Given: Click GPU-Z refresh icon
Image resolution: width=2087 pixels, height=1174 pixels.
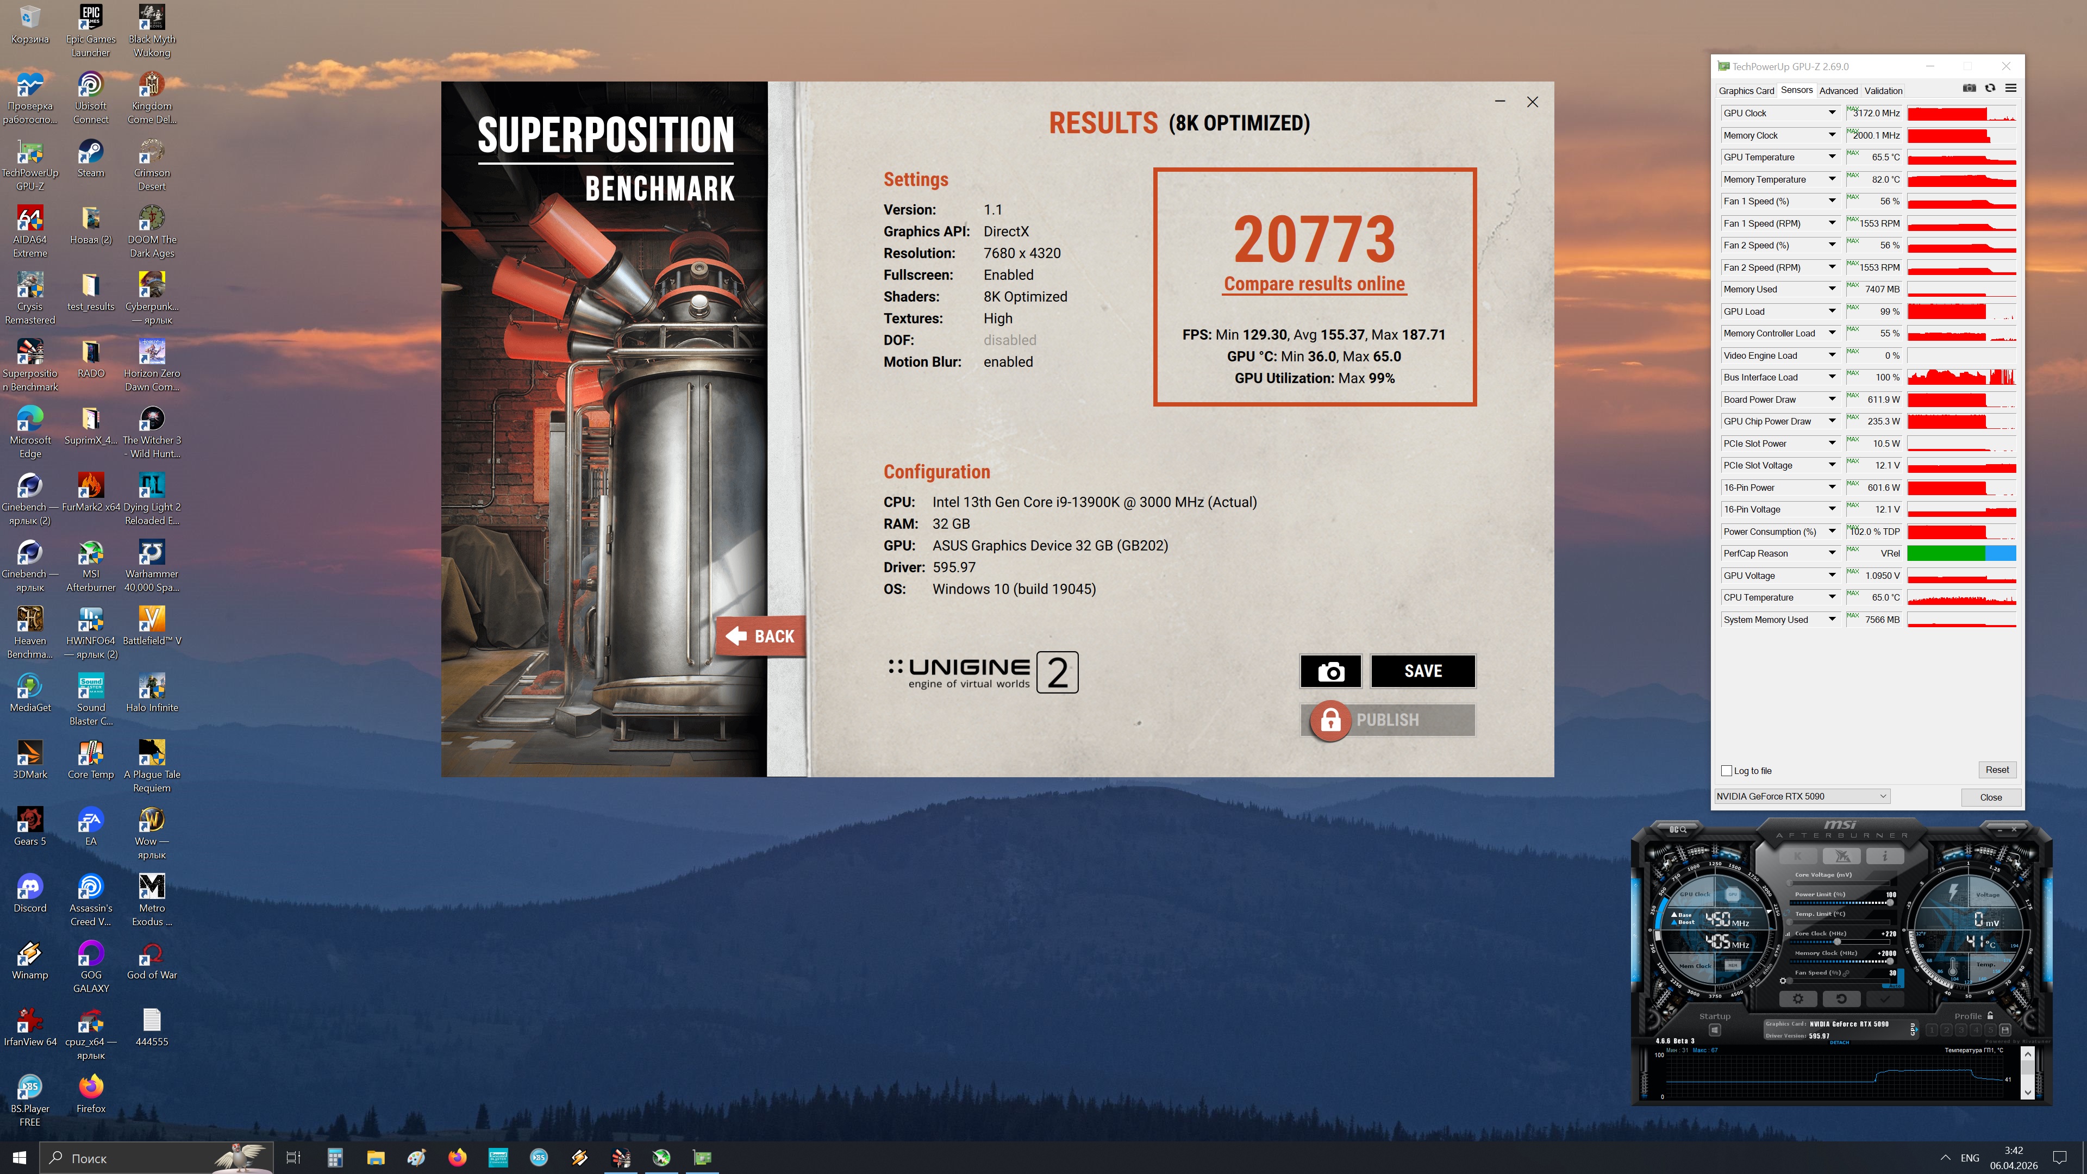Looking at the screenshot, I should pyautogui.click(x=1990, y=89).
